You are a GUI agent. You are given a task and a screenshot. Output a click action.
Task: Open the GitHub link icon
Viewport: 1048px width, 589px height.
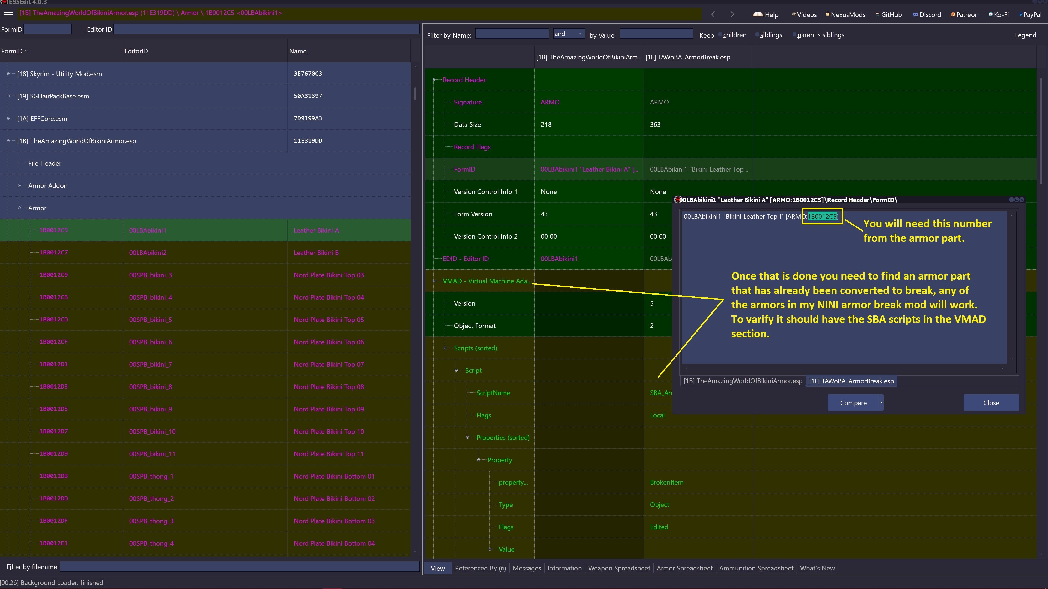(877, 15)
